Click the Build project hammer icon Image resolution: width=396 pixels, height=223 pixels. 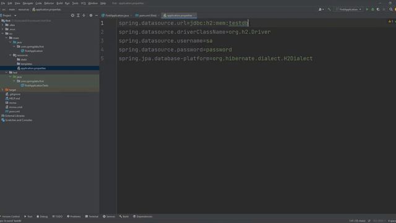(329, 9)
